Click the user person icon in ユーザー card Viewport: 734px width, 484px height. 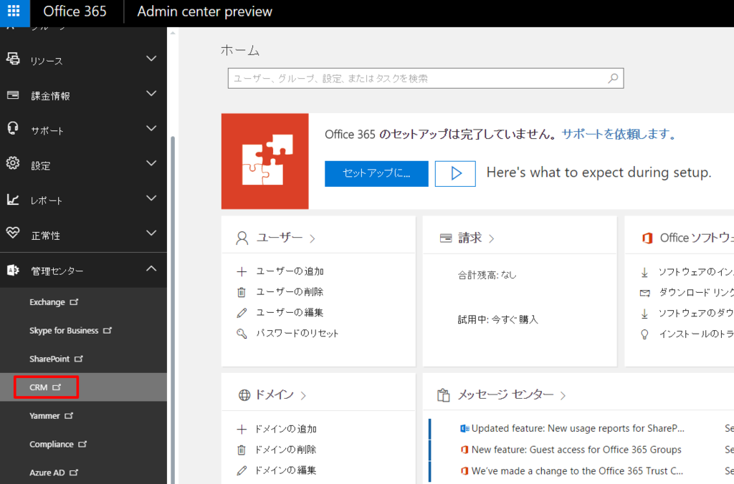(x=242, y=238)
